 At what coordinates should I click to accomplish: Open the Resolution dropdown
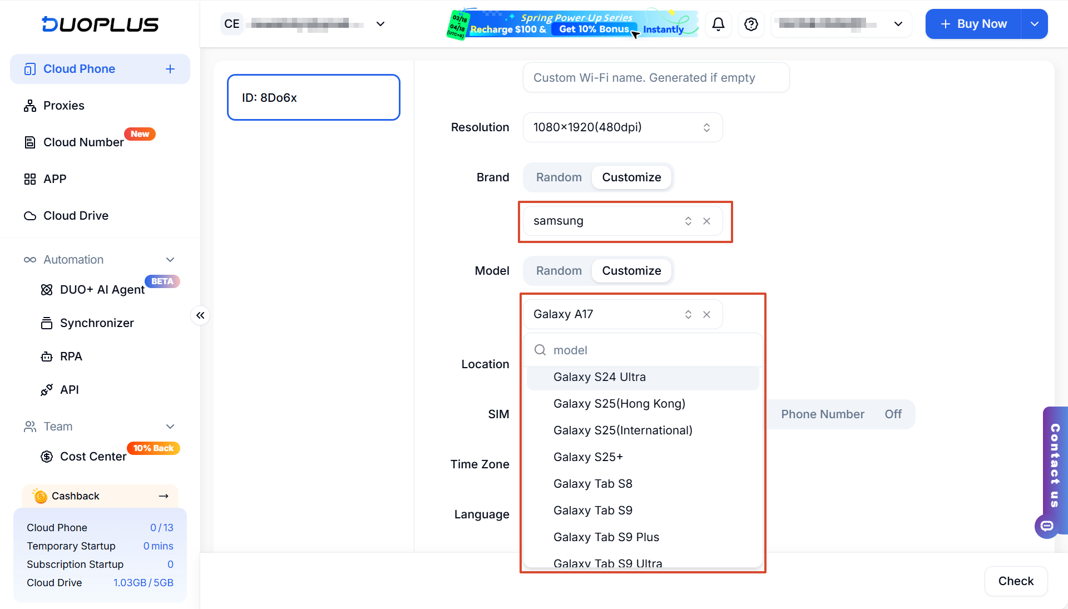pos(622,127)
